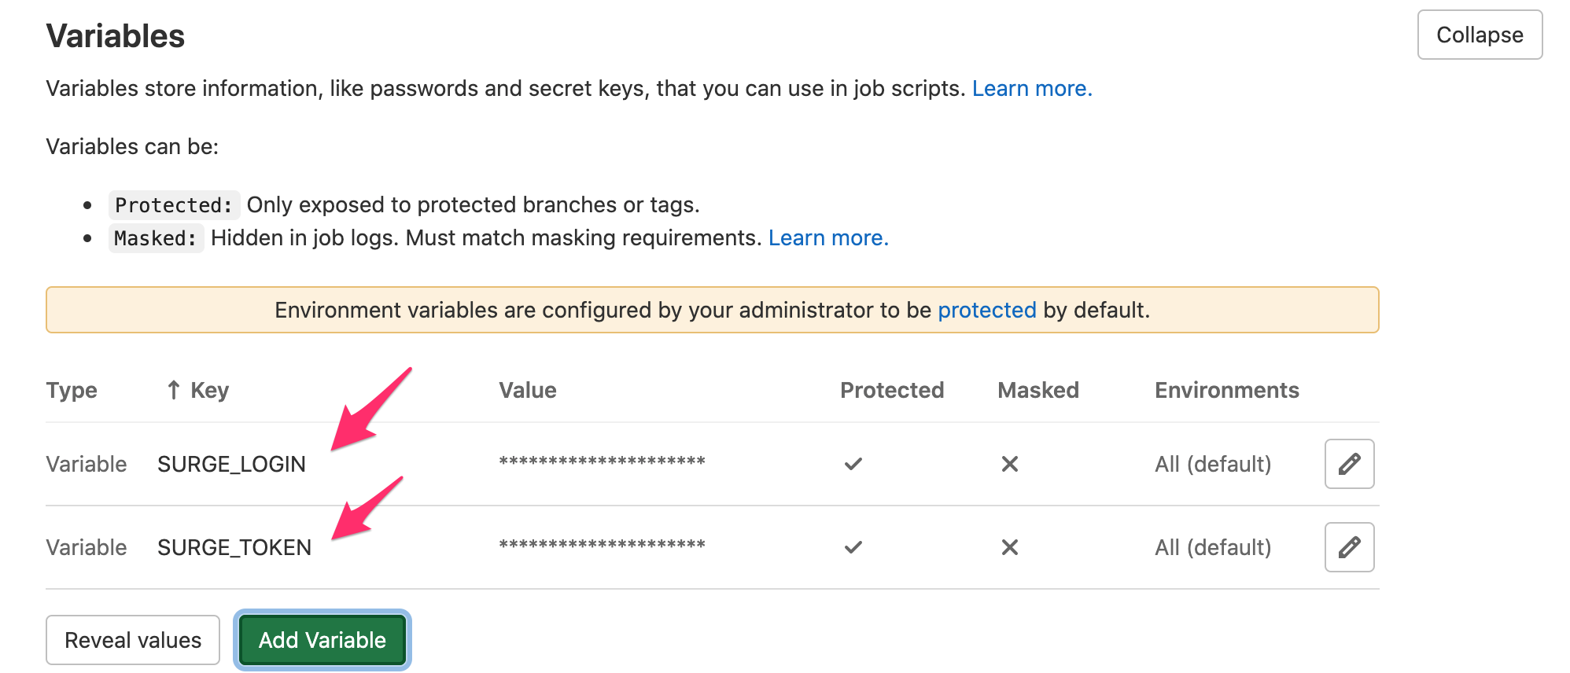Click the Protected checkmark for SURGE_TOKEN
The height and width of the screenshot is (673, 1570).
coord(853,547)
